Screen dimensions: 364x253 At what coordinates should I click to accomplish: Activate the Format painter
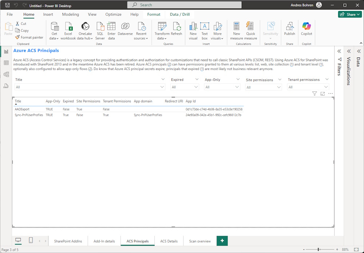tap(29, 37)
